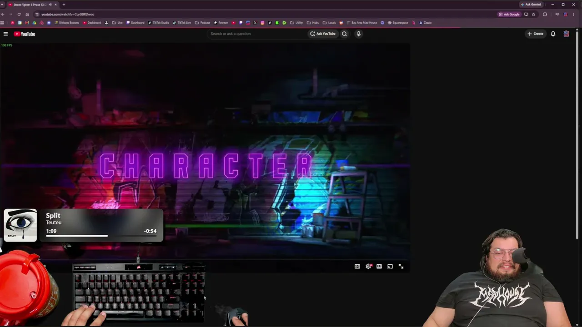This screenshot has height=327, width=582.
Task: Open the Bay Area Mad House bookmark
Action: coord(361,23)
